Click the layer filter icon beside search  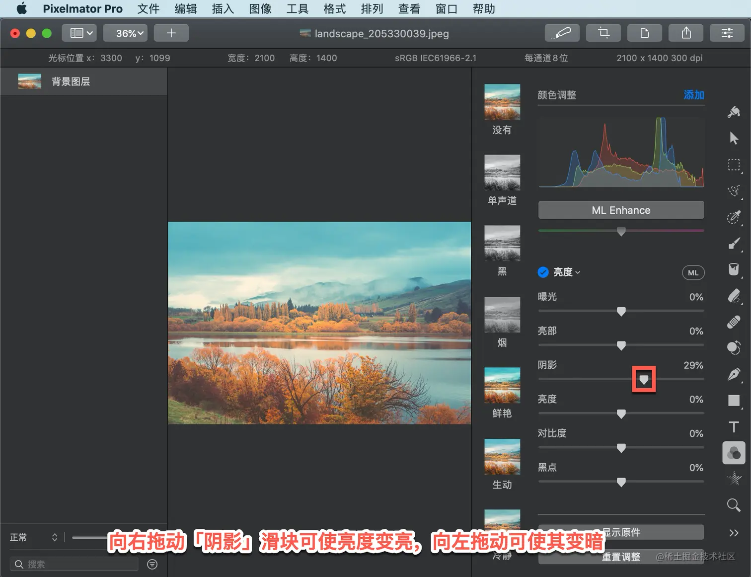click(152, 564)
